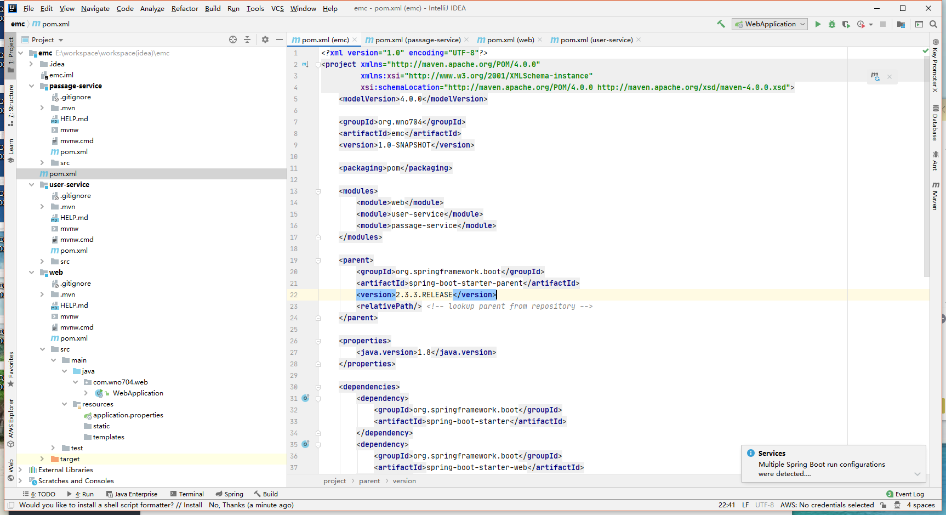Expand the External Libraries node
Image resolution: width=946 pixels, height=515 pixels.
coord(20,470)
